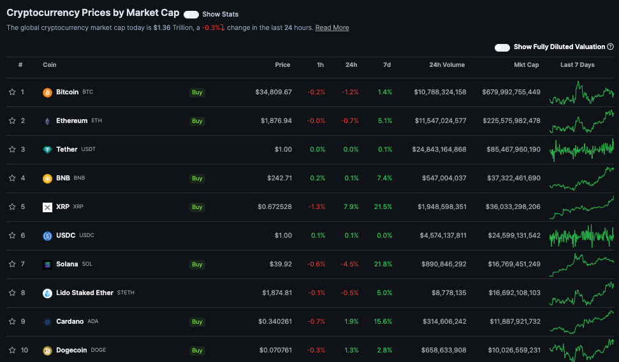The height and width of the screenshot is (362, 619).
Task: Click the XRP logo icon
Action: [47, 207]
